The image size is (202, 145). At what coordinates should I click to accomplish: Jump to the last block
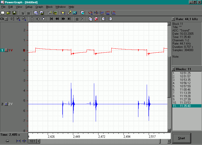coord(69,19)
